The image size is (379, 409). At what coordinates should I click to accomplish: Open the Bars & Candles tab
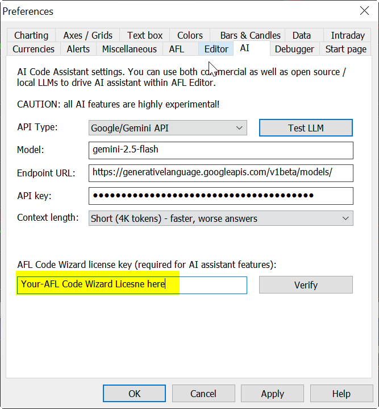tap(250, 35)
